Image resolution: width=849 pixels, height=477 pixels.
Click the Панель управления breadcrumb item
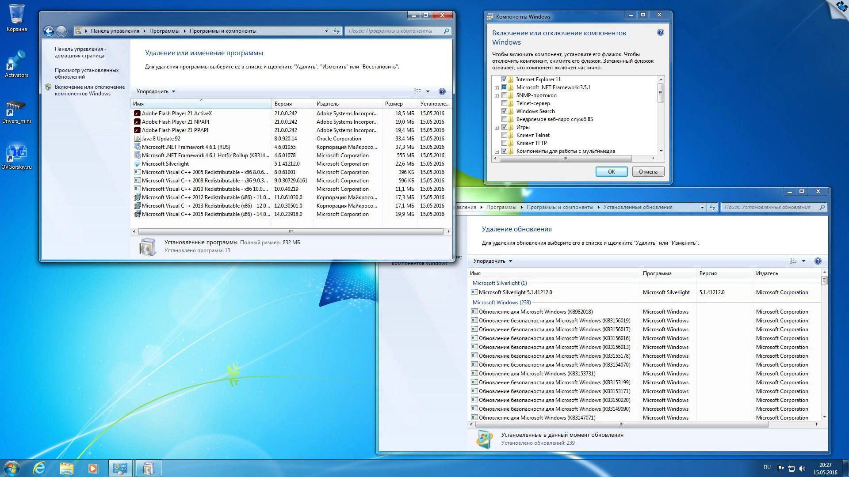(x=115, y=31)
